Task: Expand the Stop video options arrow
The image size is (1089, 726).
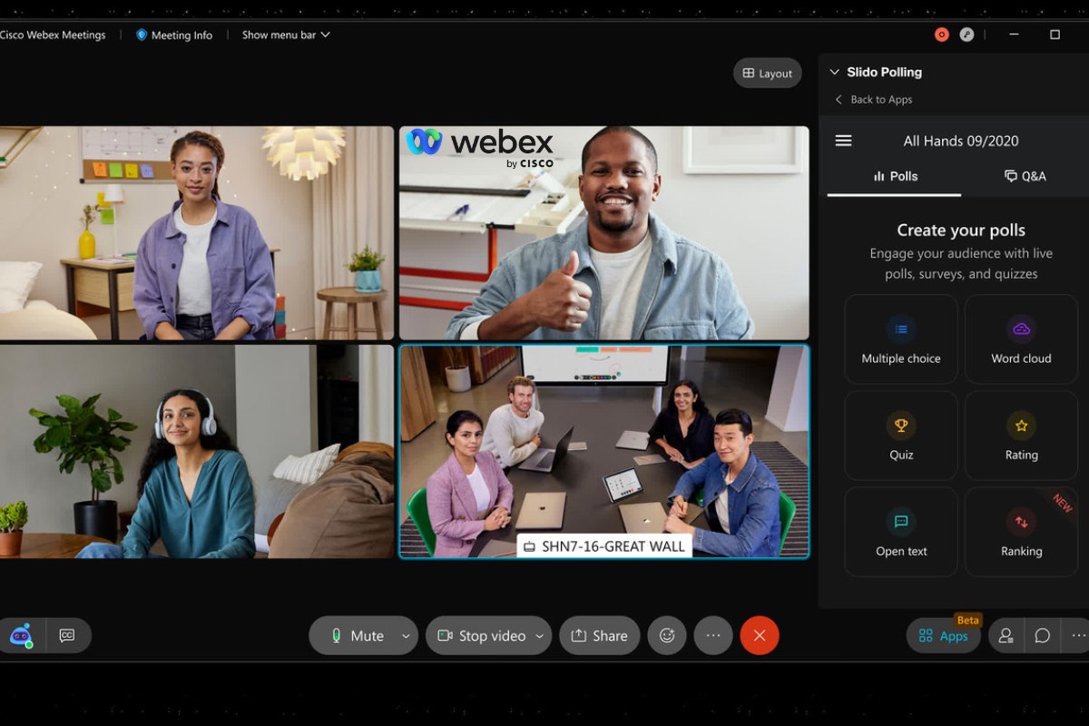Action: pos(540,636)
